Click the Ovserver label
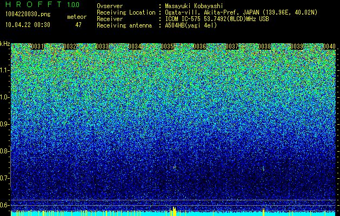The image size is (340, 216). pyautogui.click(x=110, y=6)
